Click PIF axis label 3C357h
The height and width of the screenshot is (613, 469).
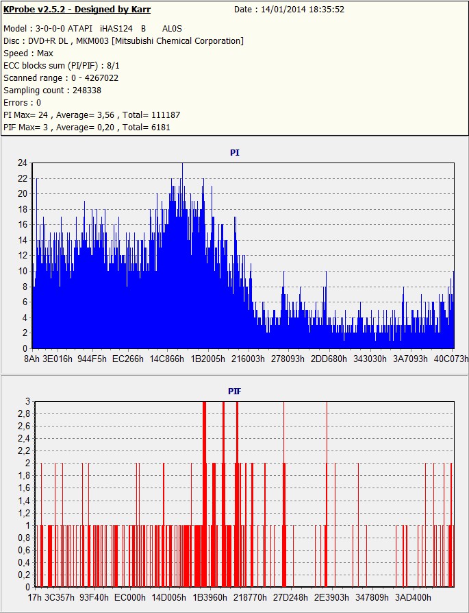[x=60, y=597]
